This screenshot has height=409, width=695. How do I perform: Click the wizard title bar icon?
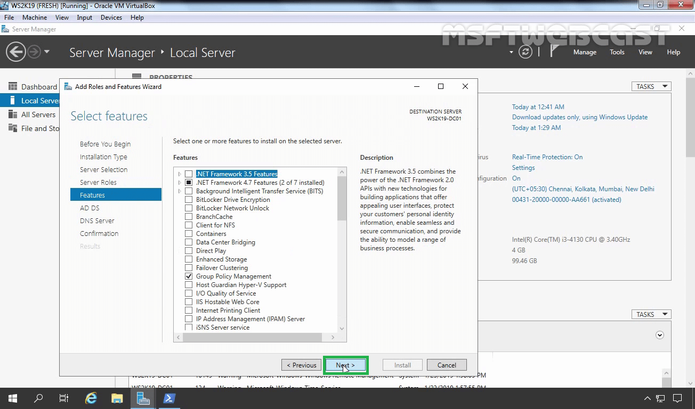(x=68, y=86)
